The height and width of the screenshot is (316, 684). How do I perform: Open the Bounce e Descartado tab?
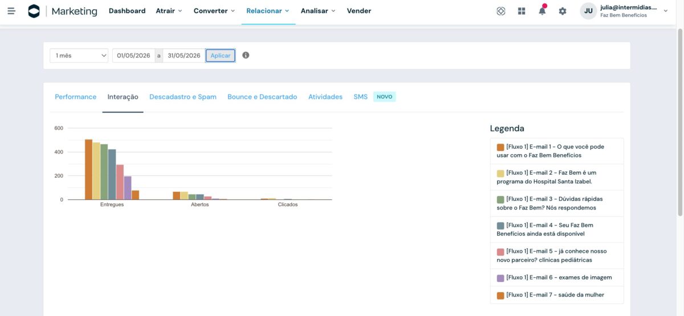pos(262,97)
